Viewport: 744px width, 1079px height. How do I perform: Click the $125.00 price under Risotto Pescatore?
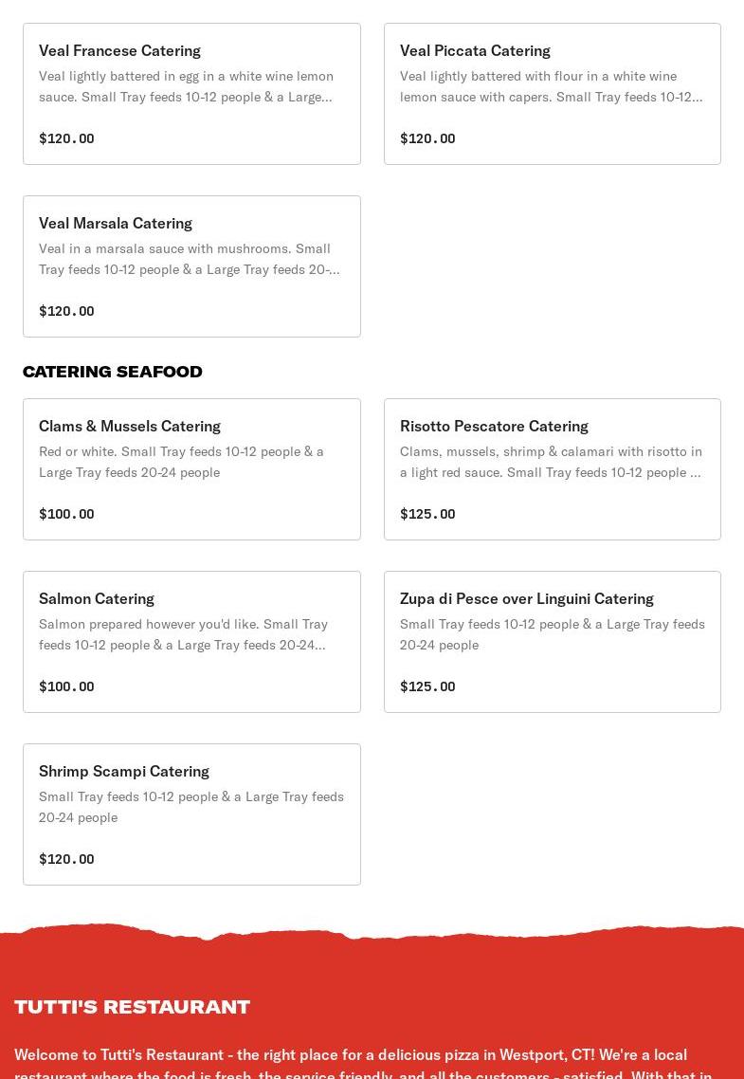[x=427, y=514]
